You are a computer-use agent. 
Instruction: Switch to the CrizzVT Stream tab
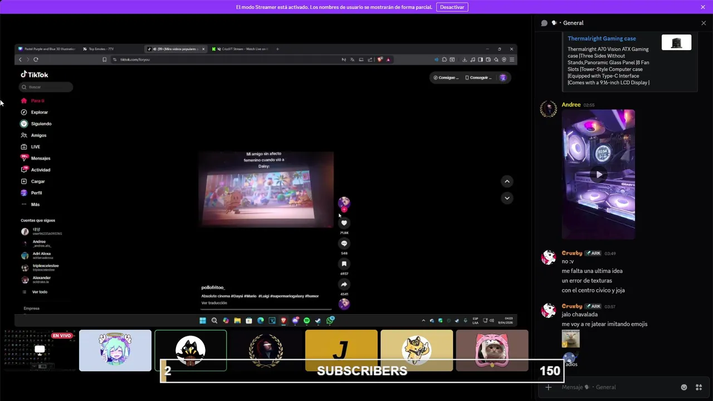pos(241,49)
